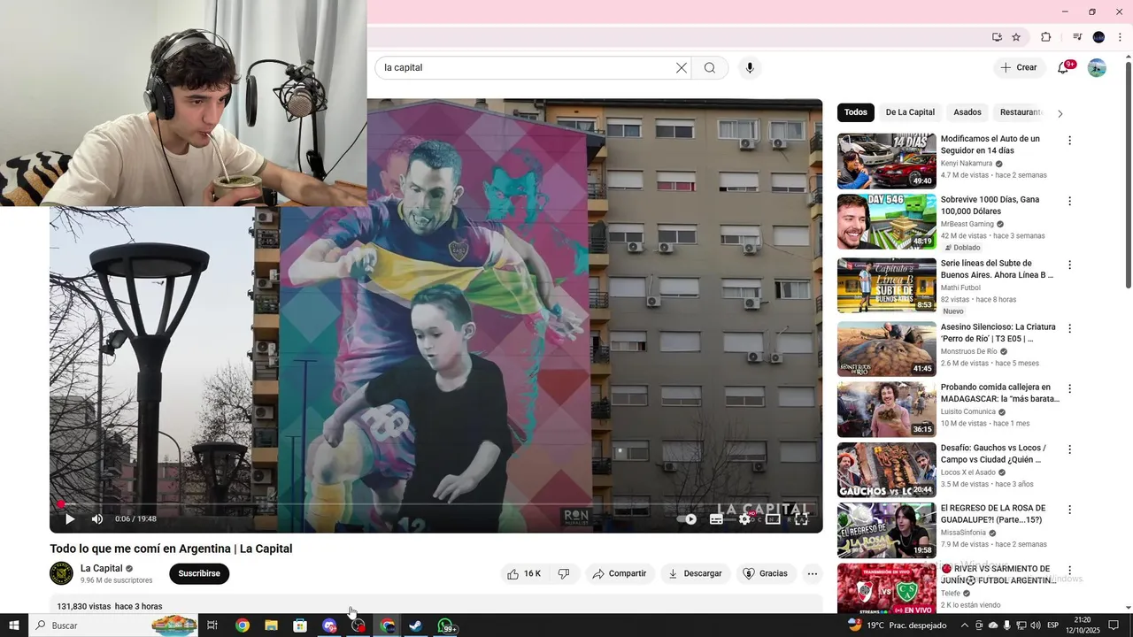Image resolution: width=1133 pixels, height=637 pixels.
Task: Open the YouTube account avatar menu
Action: click(x=1097, y=67)
